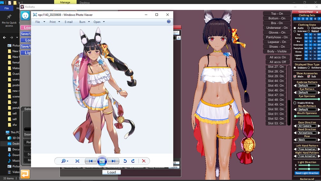Go to next image in Photo Viewer
The width and height of the screenshot is (321, 181).
pyautogui.click(x=113, y=161)
